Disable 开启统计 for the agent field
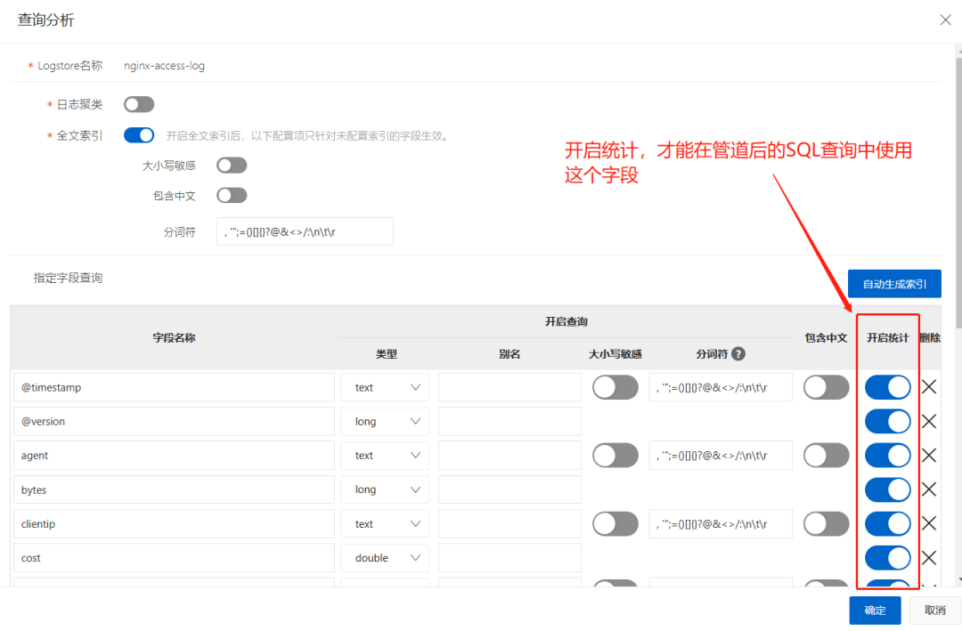The height and width of the screenshot is (631, 962). coord(888,455)
